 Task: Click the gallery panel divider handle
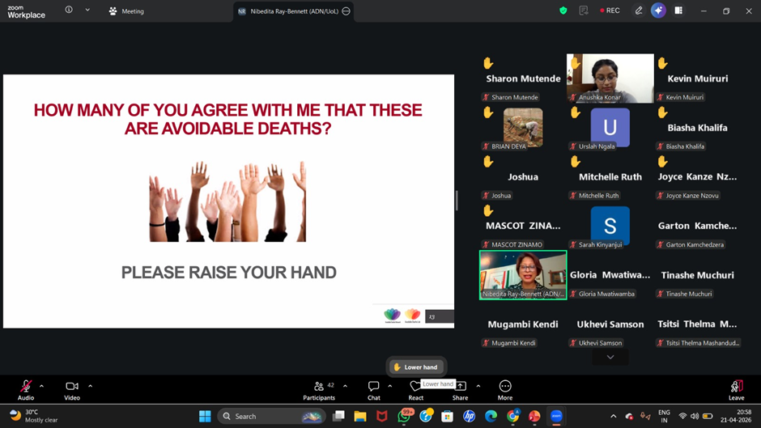(457, 201)
